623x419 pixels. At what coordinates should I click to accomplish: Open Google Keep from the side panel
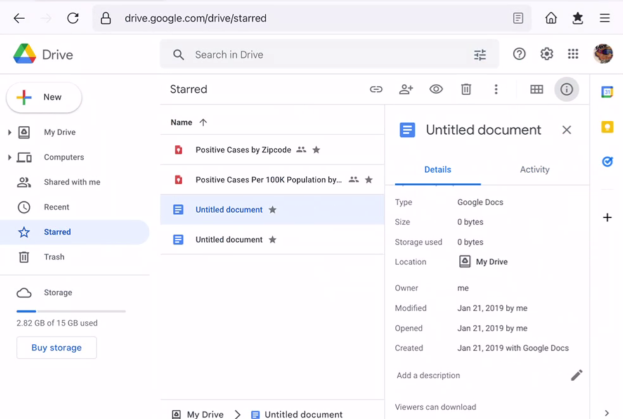tap(607, 127)
